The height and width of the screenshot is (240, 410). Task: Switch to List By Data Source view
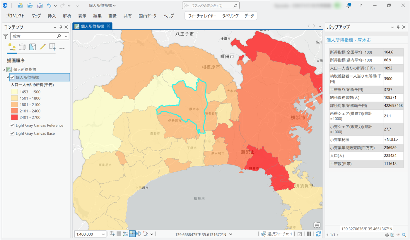coord(22,47)
